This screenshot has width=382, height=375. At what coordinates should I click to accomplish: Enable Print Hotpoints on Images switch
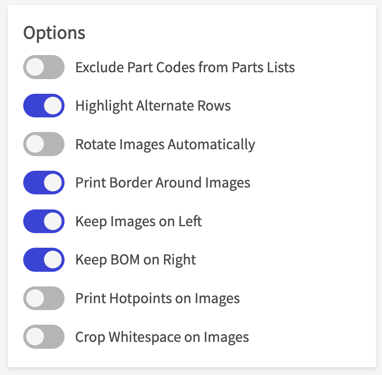[x=44, y=298]
